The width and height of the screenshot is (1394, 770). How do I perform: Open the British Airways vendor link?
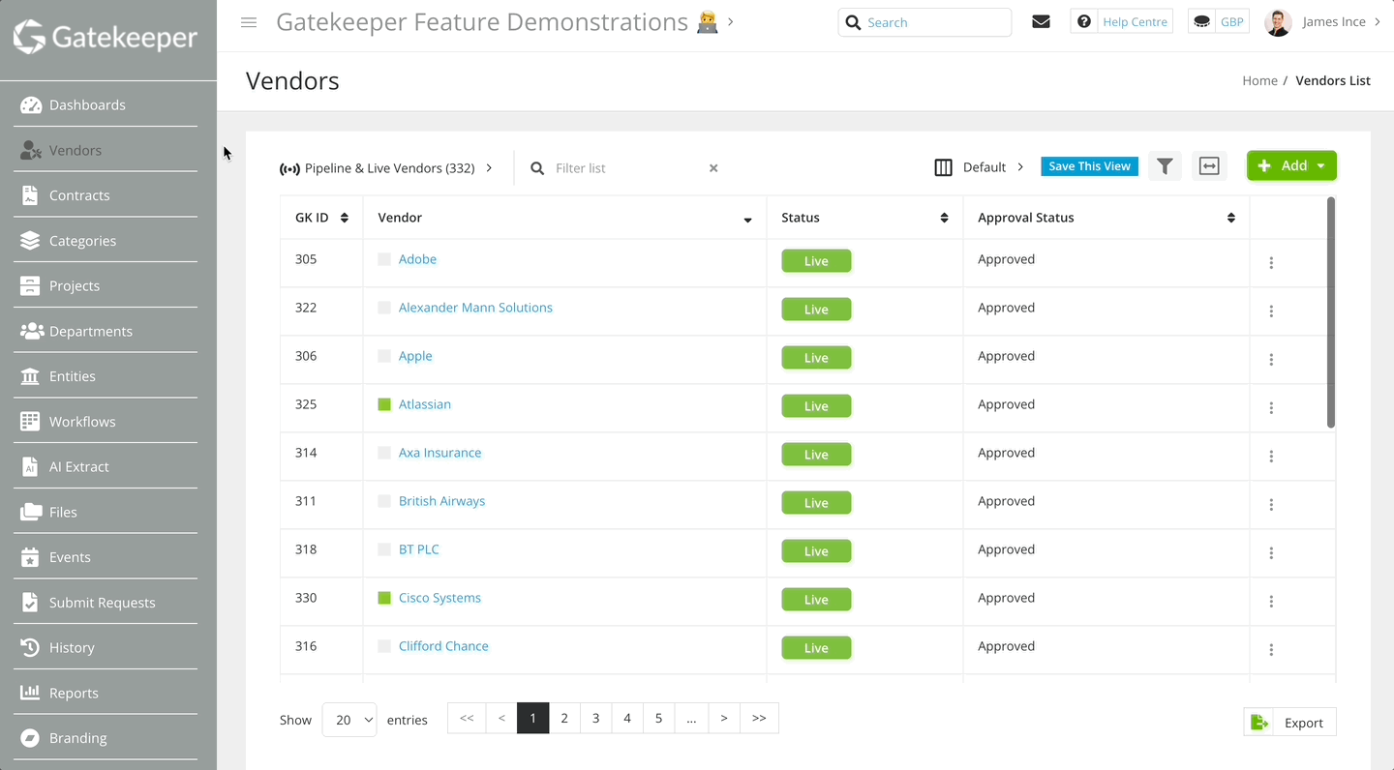pos(441,500)
